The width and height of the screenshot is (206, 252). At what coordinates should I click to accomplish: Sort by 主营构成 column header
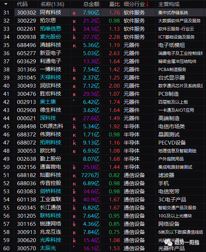(x=169, y=4)
